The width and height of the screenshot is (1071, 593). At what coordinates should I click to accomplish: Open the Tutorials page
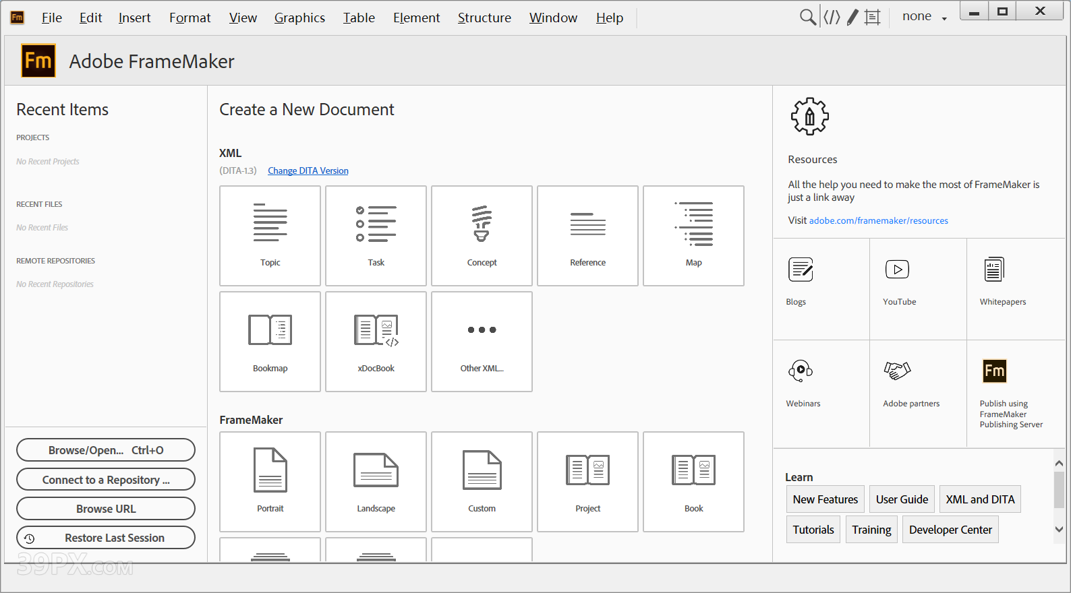813,530
